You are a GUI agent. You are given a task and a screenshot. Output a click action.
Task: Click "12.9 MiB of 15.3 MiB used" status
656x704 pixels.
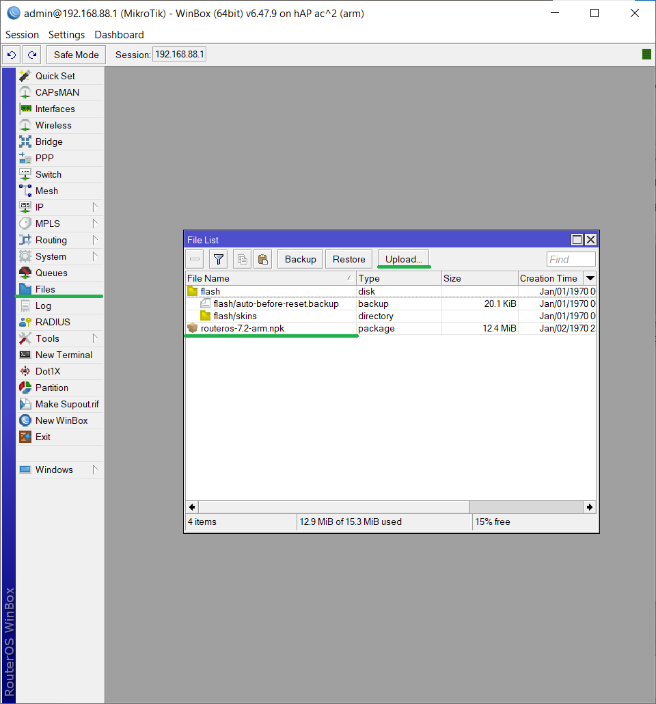[351, 522]
